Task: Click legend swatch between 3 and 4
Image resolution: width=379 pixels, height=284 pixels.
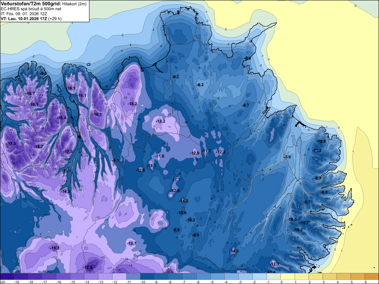Action: pos(330,277)
